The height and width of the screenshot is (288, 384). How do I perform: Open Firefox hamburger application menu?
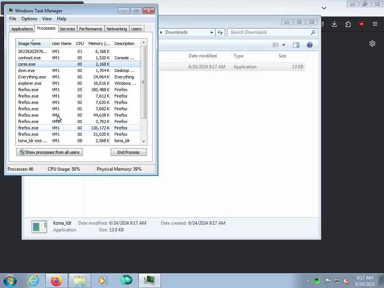375,24
